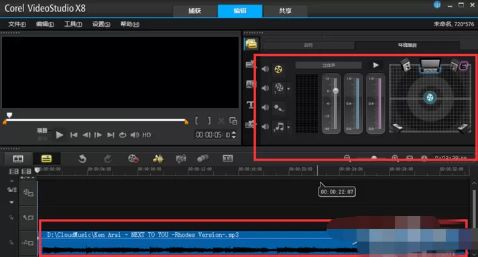Mute the music track in mixer
This screenshot has width=478, height=257.
(x=265, y=126)
